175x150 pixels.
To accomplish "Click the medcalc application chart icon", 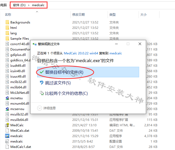I will pos(7,136).
